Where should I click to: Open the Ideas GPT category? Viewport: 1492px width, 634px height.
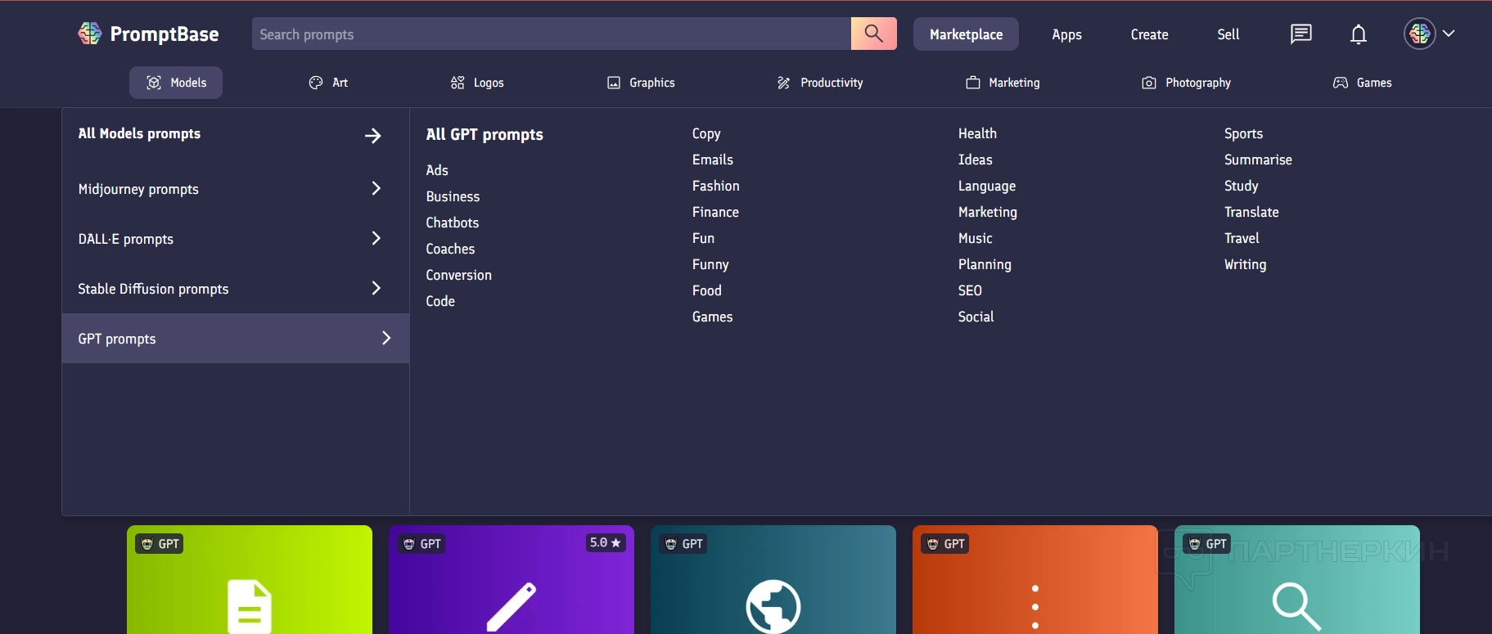976,160
